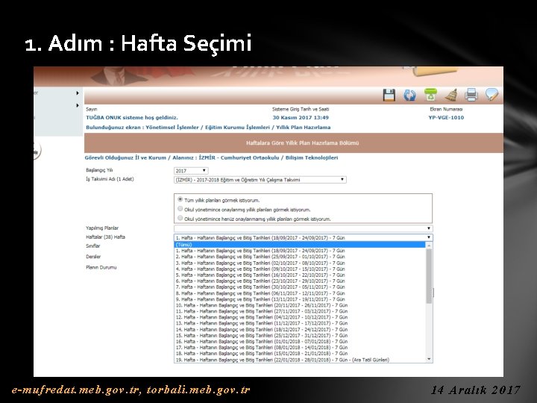Choose 1. Hafta (18/09/2017 - 24/09/2017)

tap(300, 251)
